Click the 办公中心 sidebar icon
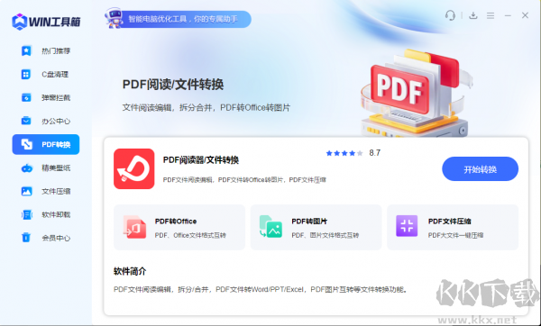 [26, 121]
